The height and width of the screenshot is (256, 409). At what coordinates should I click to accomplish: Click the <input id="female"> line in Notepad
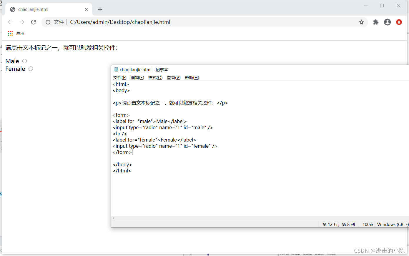click(x=165, y=146)
